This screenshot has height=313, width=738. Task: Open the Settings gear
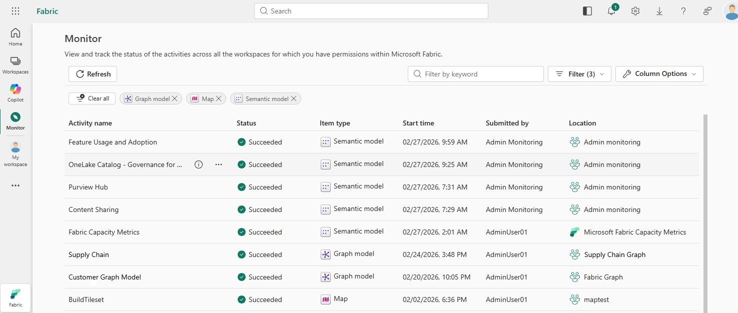[x=635, y=11]
